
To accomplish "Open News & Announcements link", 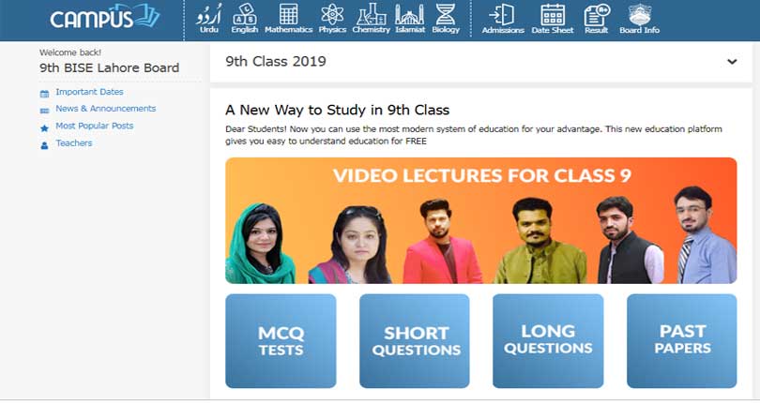I will click(x=106, y=109).
